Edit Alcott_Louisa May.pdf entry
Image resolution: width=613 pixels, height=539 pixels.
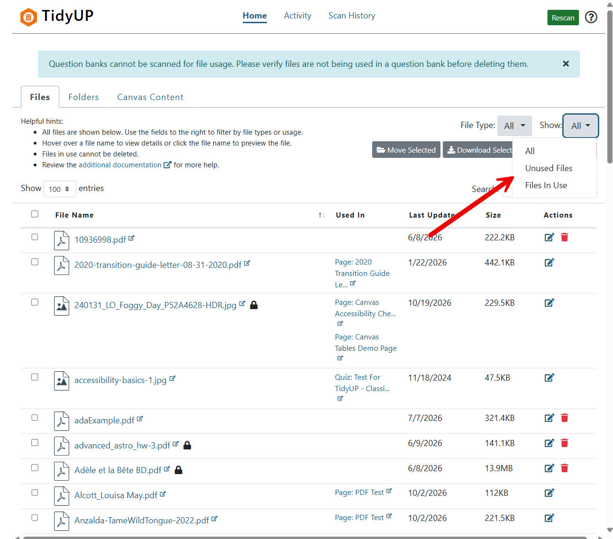tap(549, 493)
